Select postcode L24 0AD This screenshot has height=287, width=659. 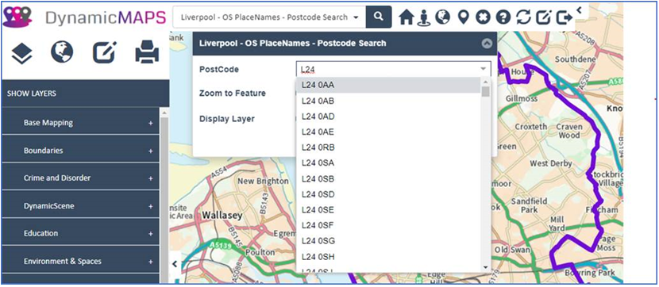click(x=389, y=117)
